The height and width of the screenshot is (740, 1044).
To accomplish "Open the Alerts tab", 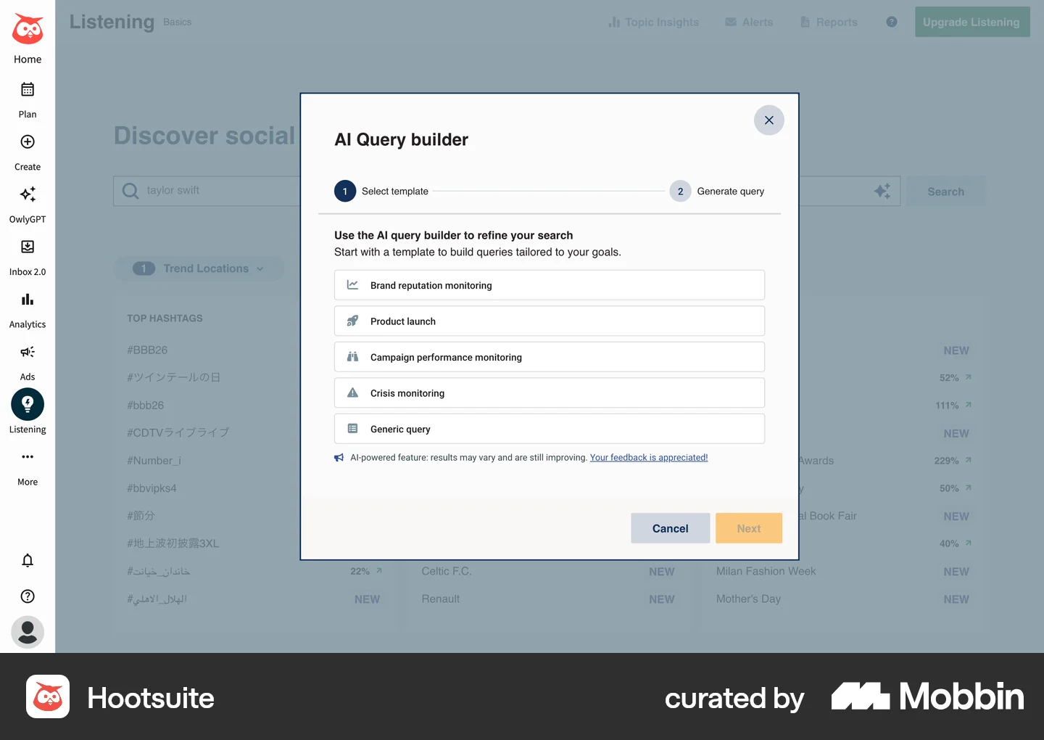I will 750,22.
